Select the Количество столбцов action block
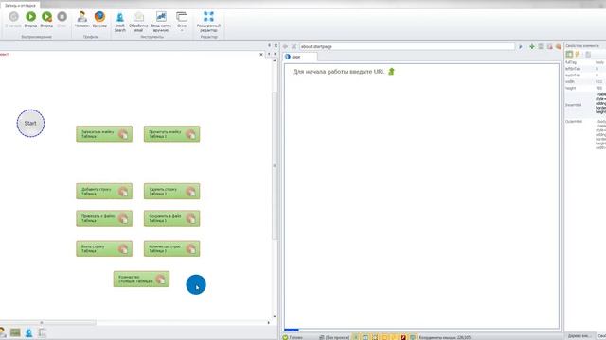This screenshot has width=606, height=340. tap(141, 280)
